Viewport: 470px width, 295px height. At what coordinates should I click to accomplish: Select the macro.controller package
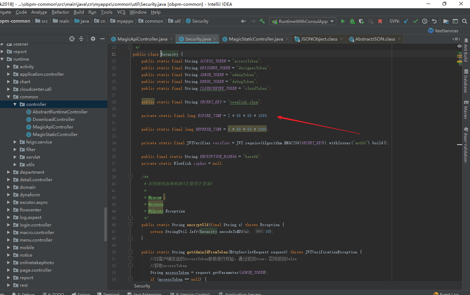pyautogui.click(x=37, y=233)
